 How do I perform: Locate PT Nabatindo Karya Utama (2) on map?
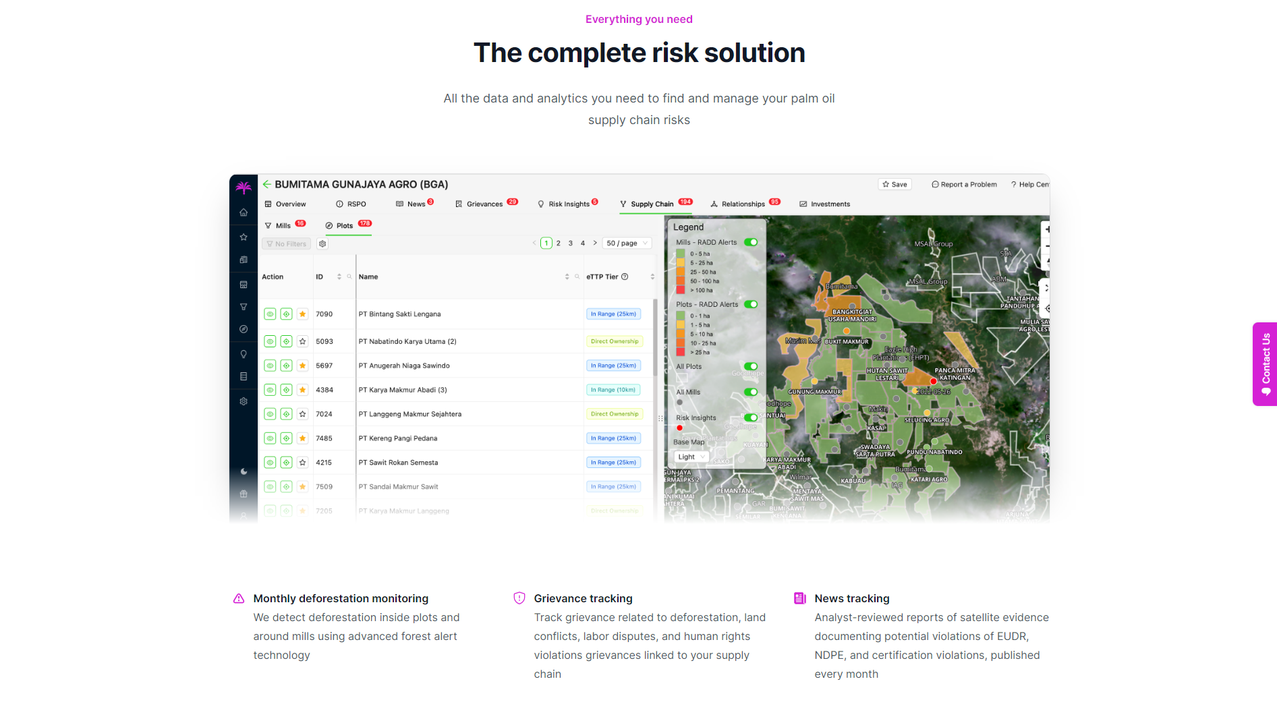(286, 341)
